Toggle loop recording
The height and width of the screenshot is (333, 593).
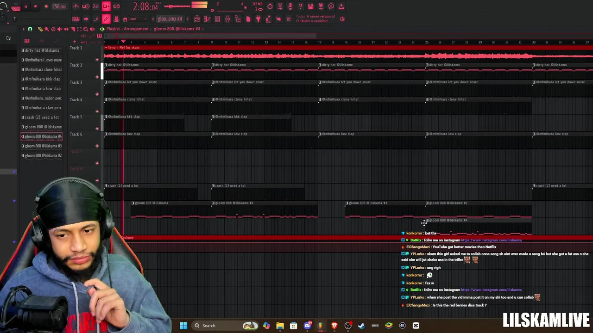coord(116,6)
